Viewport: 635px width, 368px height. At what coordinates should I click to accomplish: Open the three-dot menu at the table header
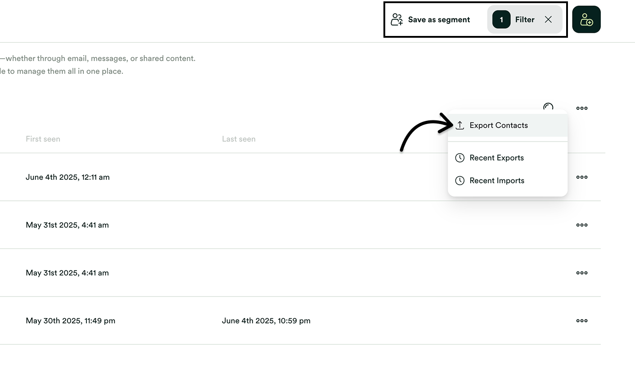click(581, 108)
